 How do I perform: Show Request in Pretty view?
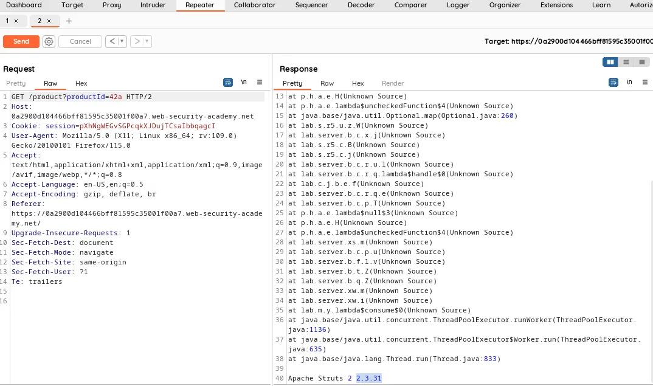(16, 83)
